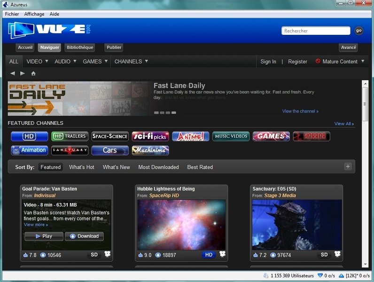
Task: Click the download count icon on Goal Parade
Action: point(43,255)
